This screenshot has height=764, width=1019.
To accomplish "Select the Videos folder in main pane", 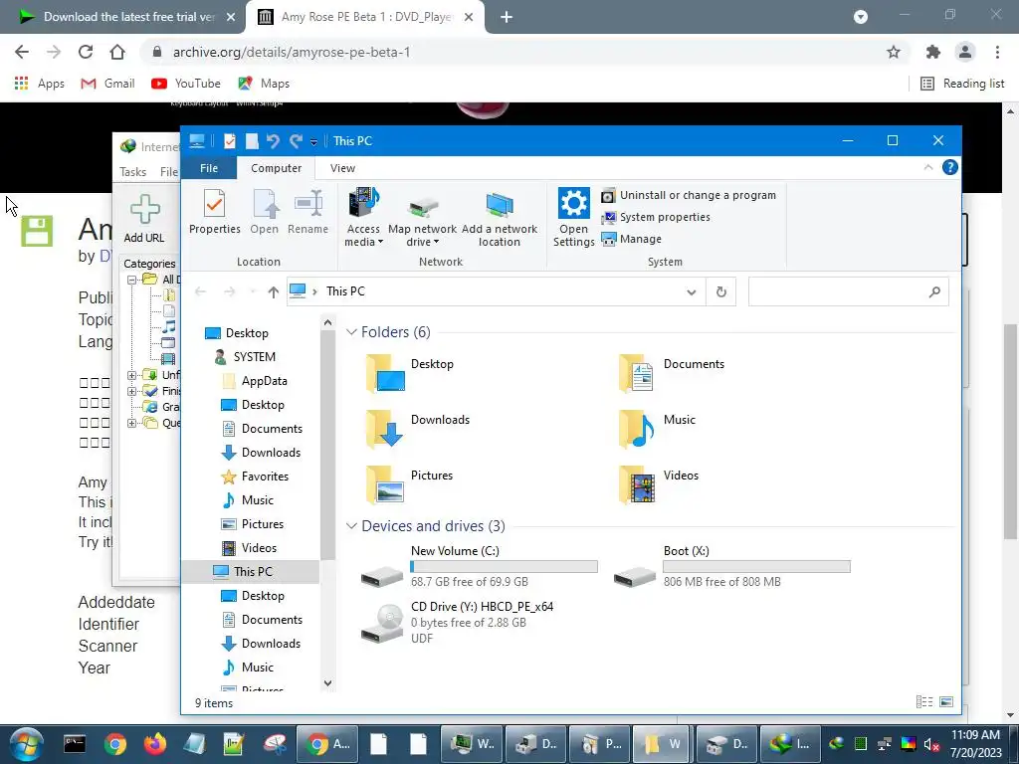I will click(659, 484).
